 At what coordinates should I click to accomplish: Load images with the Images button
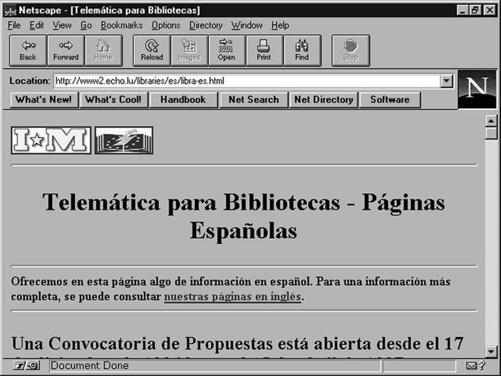point(189,51)
